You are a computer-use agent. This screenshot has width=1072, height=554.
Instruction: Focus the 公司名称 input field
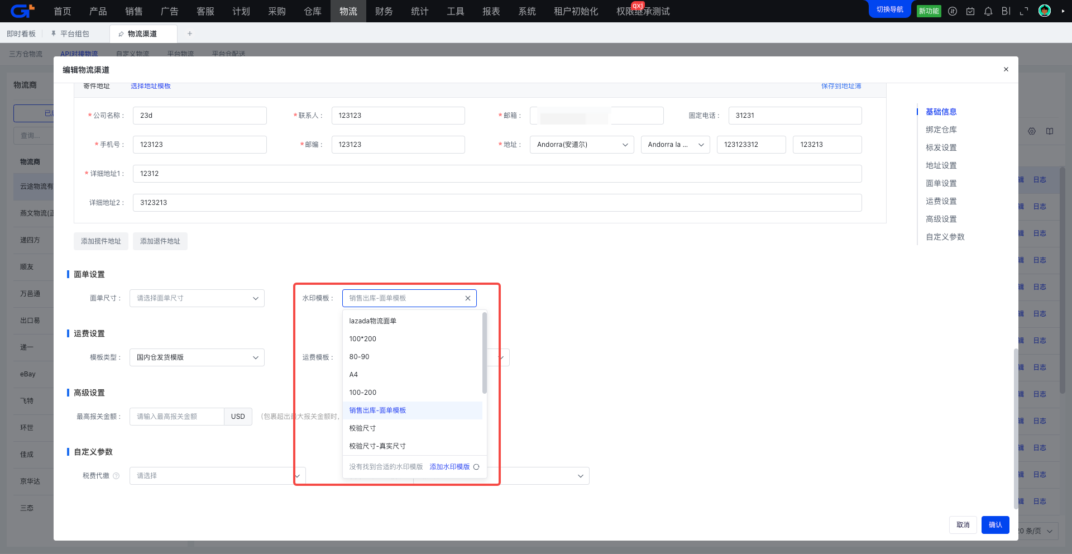[x=200, y=116]
